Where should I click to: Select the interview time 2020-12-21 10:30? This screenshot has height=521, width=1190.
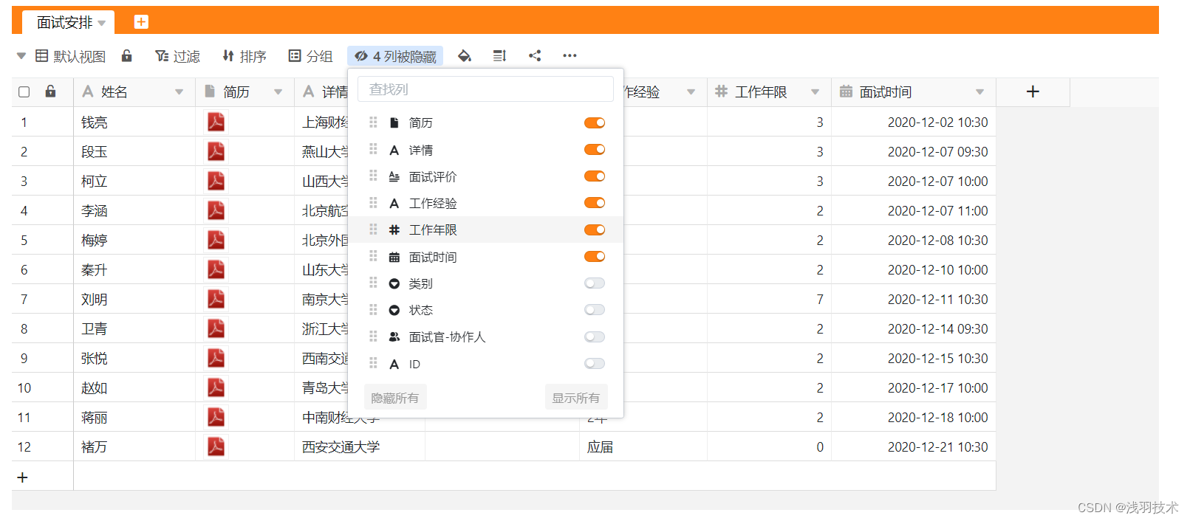914,446
